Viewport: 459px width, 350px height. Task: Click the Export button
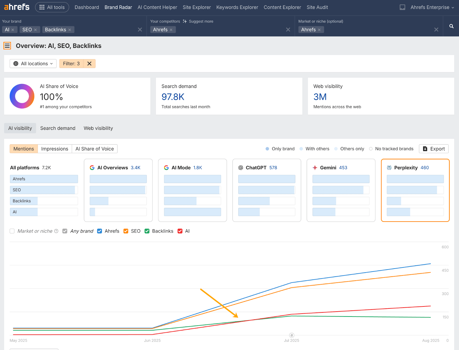tap(433, 149)
